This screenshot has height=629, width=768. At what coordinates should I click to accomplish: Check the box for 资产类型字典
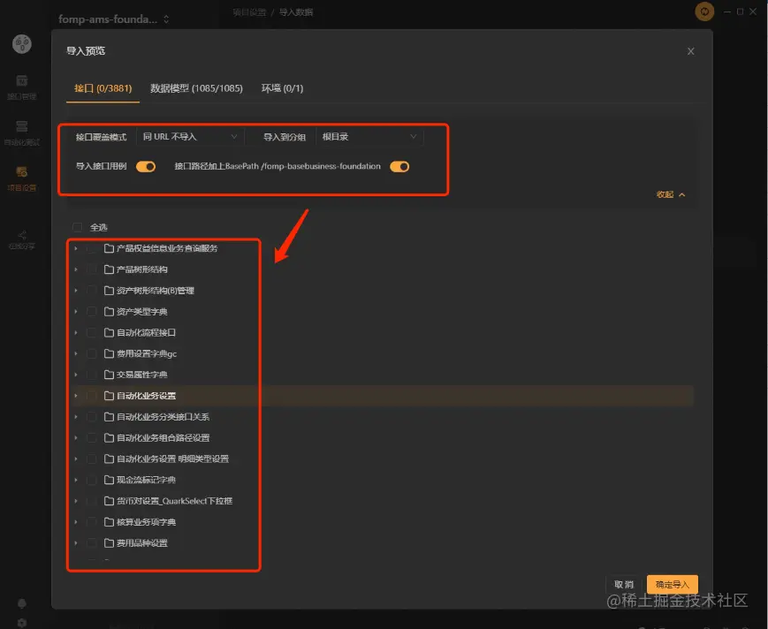[92, 311]
